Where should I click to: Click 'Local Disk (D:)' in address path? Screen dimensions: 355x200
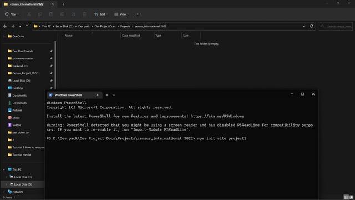pos(64,26)
